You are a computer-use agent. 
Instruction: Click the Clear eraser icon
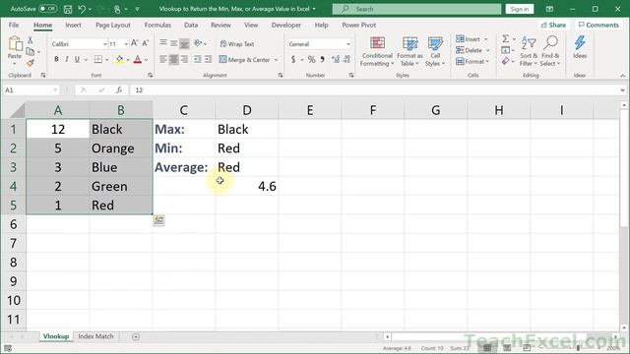pyautogui.click(x=505, y=61)
